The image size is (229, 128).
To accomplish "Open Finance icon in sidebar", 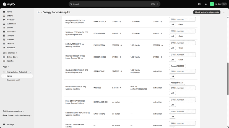I will 4,44.
